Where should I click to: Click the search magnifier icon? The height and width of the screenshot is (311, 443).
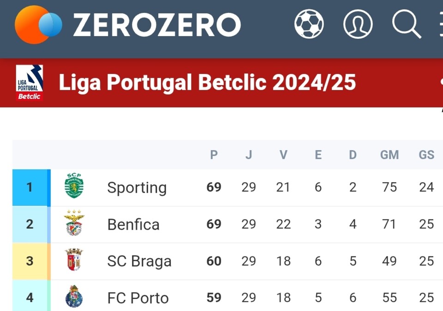click(x=407, y=24)
